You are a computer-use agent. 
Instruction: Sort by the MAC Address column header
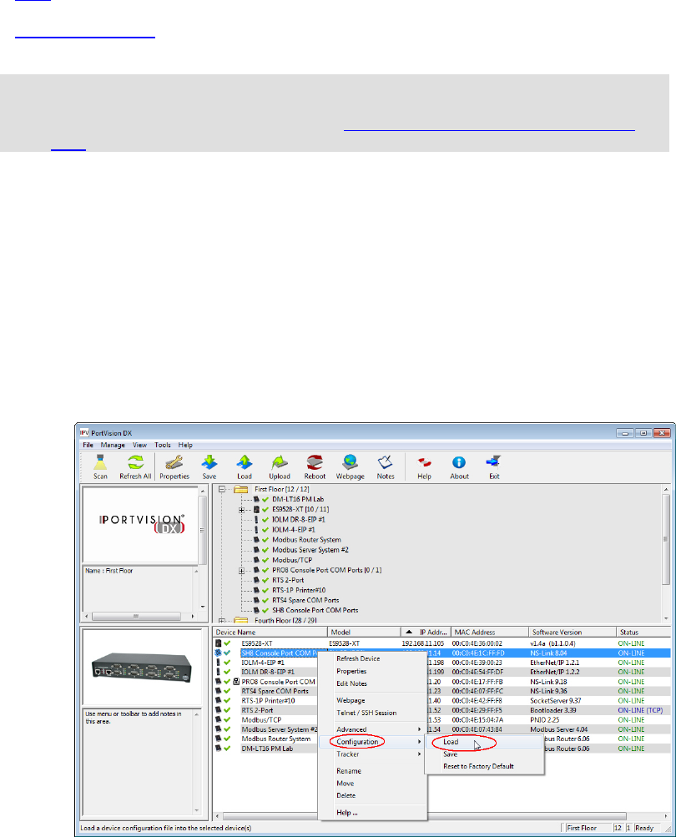coord(490,632)
